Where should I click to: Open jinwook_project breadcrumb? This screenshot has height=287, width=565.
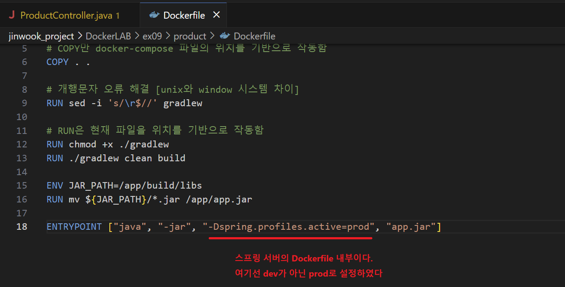point(41,36)
